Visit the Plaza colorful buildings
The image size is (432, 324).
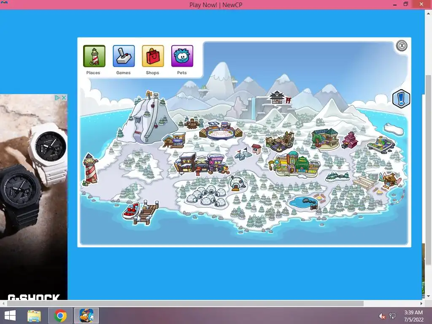[x=295, y=165]
